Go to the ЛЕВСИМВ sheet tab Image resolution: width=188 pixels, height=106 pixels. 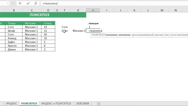(83, 103)
